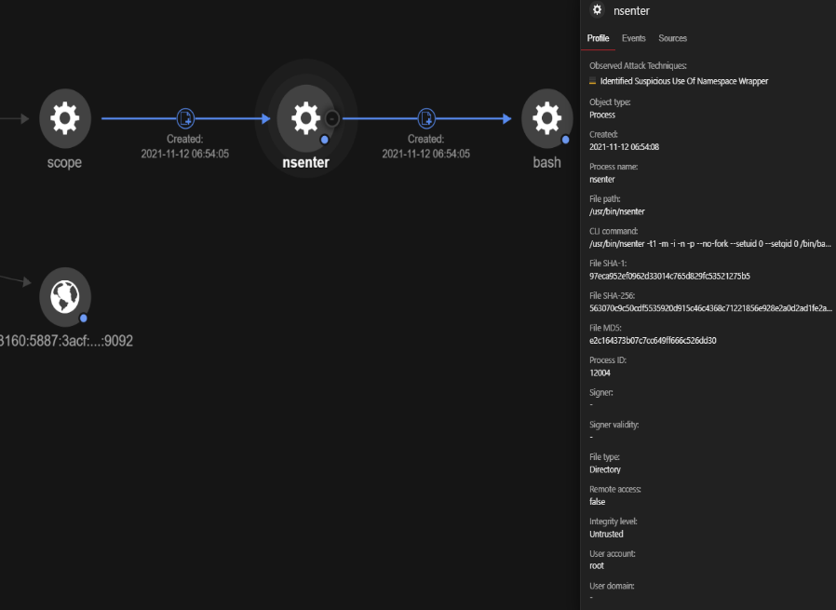Viewport: 836px width, 610px height.
Task: Click the Process ID value 12004
Action: tap(600, 373)
